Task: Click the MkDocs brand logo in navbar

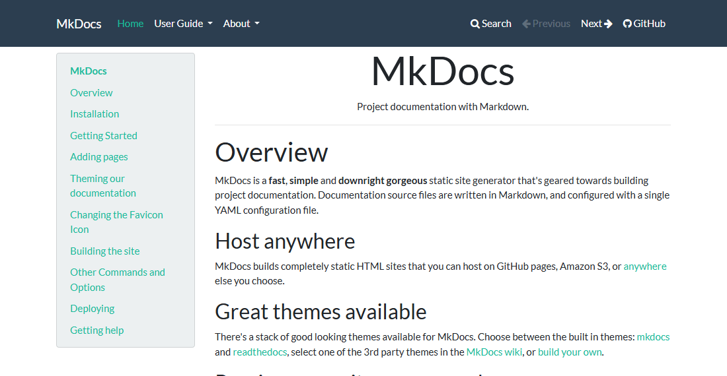Action: click(x=79, y=24)
